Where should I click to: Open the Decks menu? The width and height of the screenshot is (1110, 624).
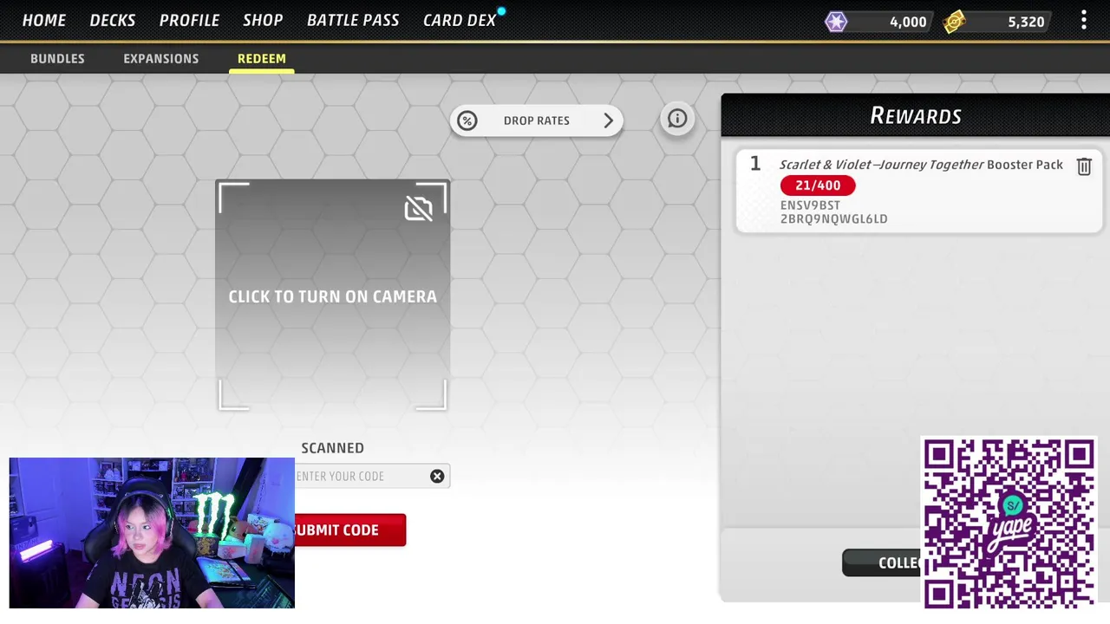(113, 20)
